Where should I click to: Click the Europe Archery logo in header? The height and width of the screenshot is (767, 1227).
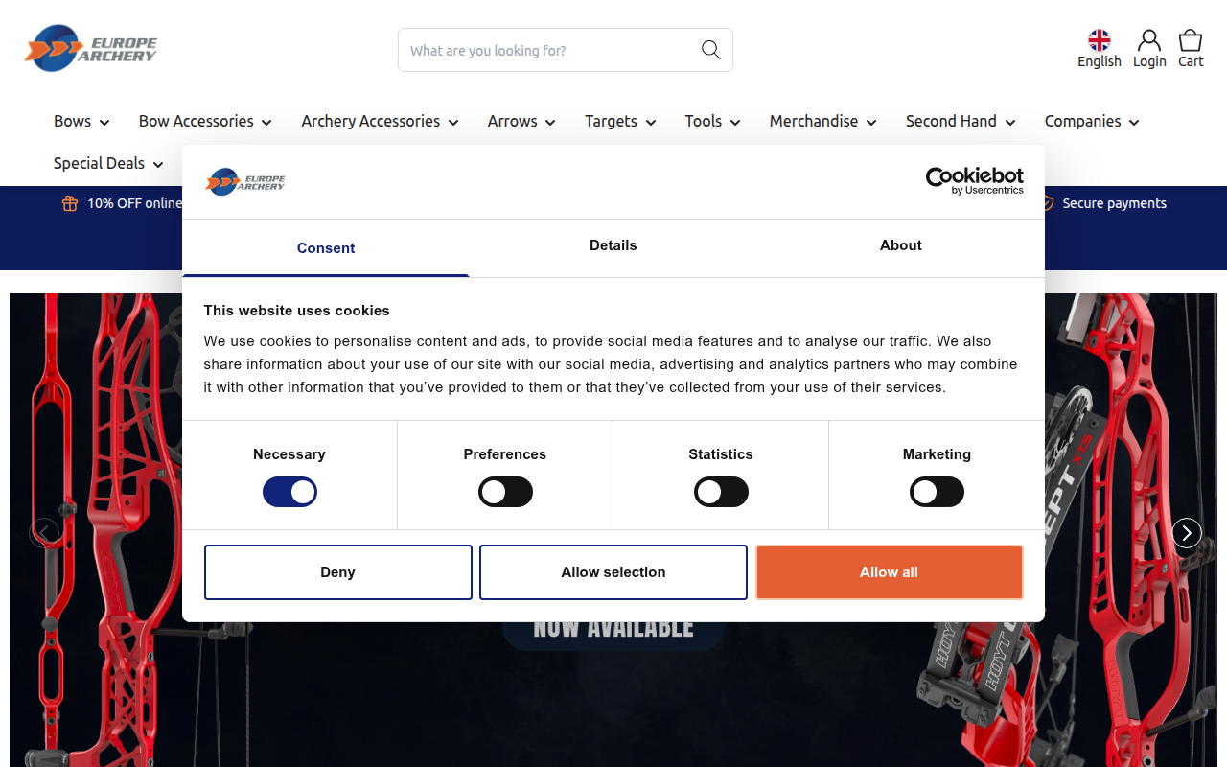coord(91,48)
